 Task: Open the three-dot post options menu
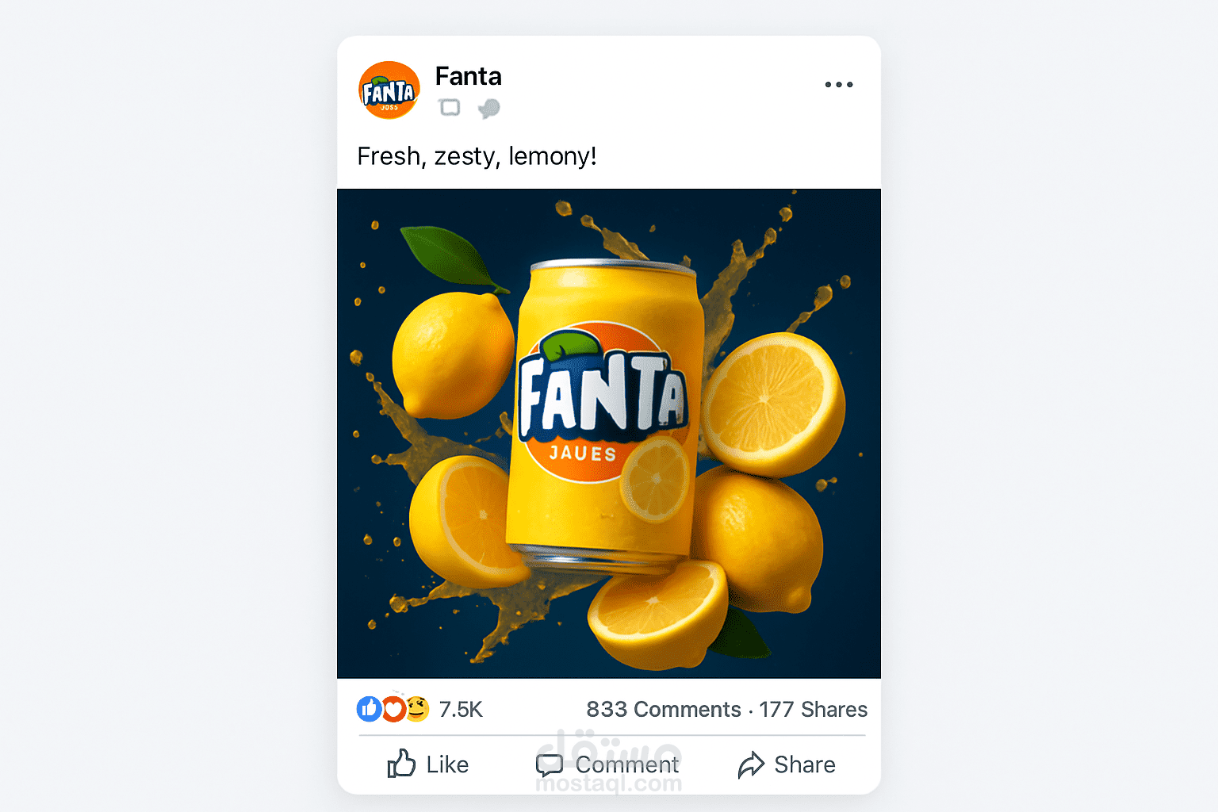[839, 84]
